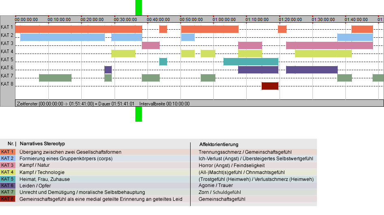Click the teal KAT 5 long segment
384x215 pixels.
251,62
